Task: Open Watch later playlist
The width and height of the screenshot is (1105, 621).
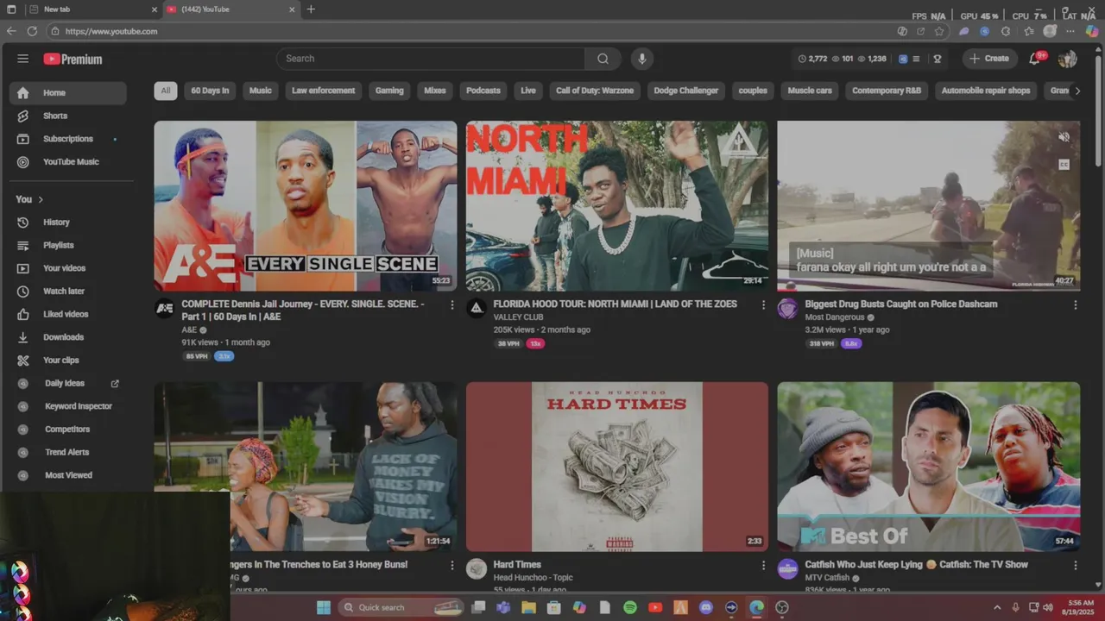Action: click(68, 292)
